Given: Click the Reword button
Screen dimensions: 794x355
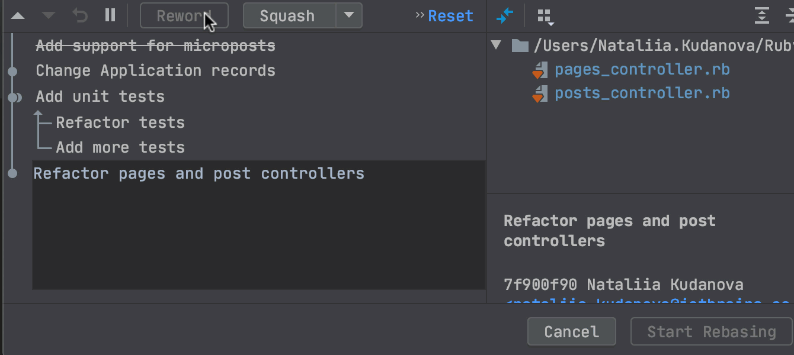Looking at the screenshot, I should [x=184, y=15].
